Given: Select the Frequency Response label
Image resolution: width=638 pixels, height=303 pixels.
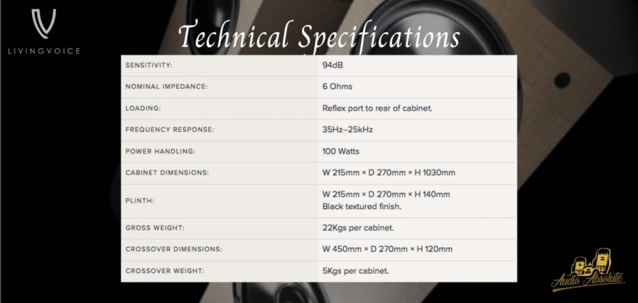Looking at the screenshot, I should click(x=170, y=130).
